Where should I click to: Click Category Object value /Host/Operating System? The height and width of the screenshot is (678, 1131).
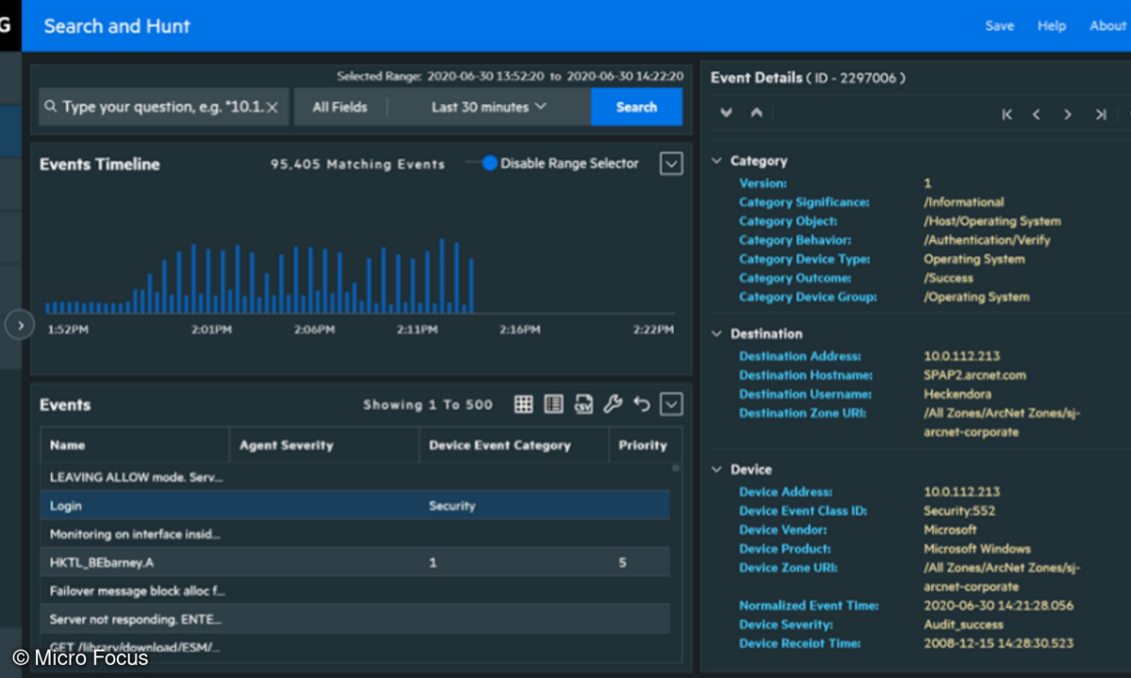click(x=992, y=221)
